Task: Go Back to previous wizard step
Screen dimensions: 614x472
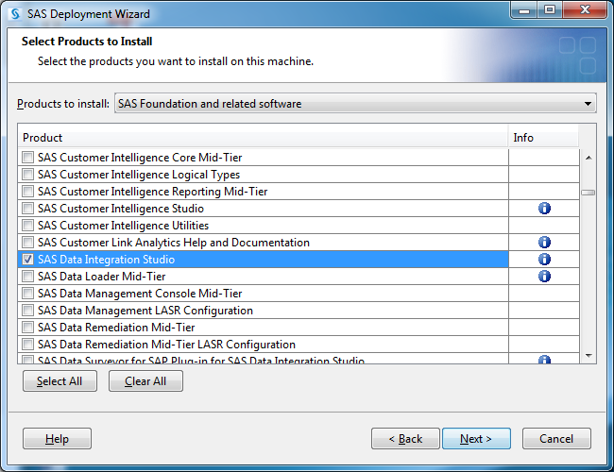Action: point(405,438)
